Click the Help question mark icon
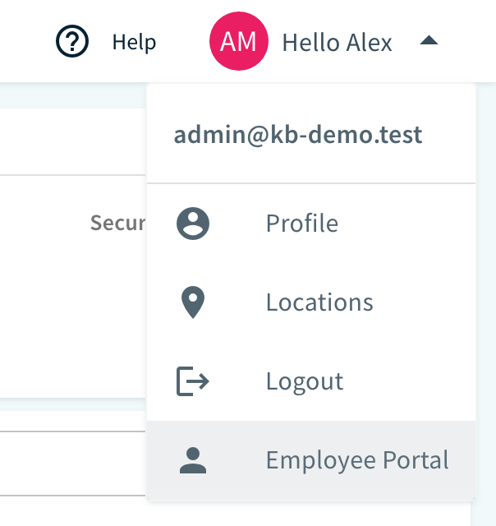Screen dimensions: 496x526 point(72,41)
